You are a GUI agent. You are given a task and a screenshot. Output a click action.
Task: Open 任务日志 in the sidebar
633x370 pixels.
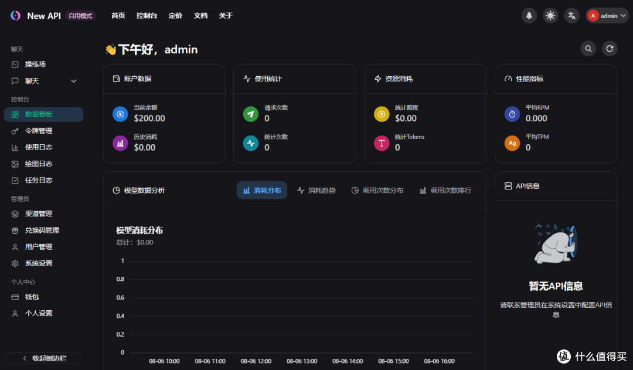pyautogui.click(x=43, y=181)
